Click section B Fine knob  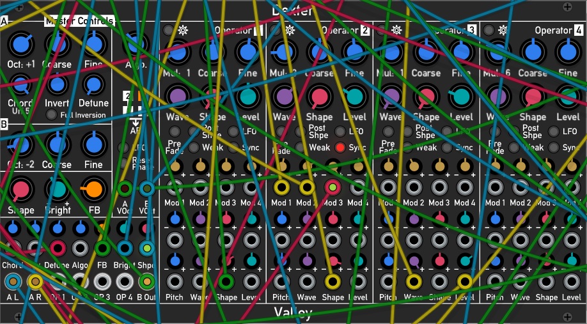click(x=93, y=145)
